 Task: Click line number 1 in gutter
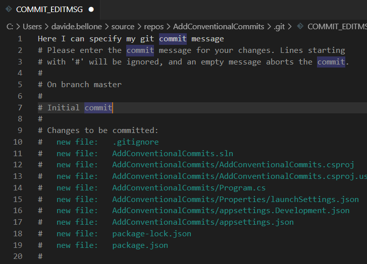(20, 39)
